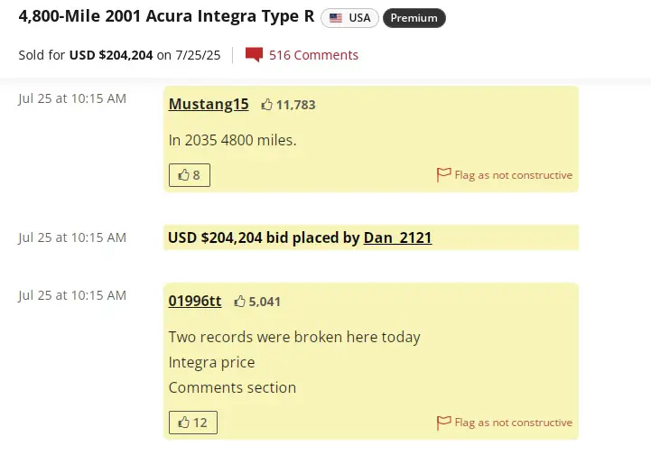
Task: Click thumbs-up icon beside 01996tt's 5,041
Action: click(x=239, y=302)
